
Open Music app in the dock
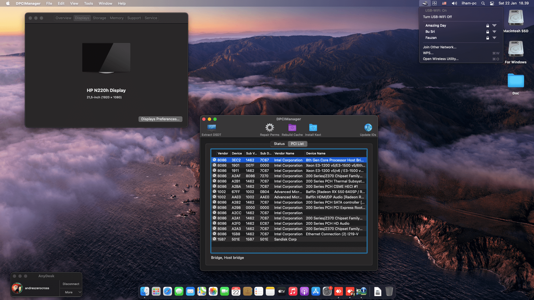tap(293, 291)
